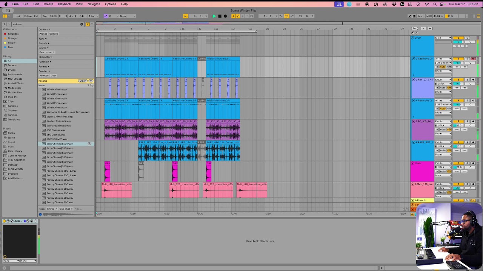Select Favorites collection

click(13, 34)
